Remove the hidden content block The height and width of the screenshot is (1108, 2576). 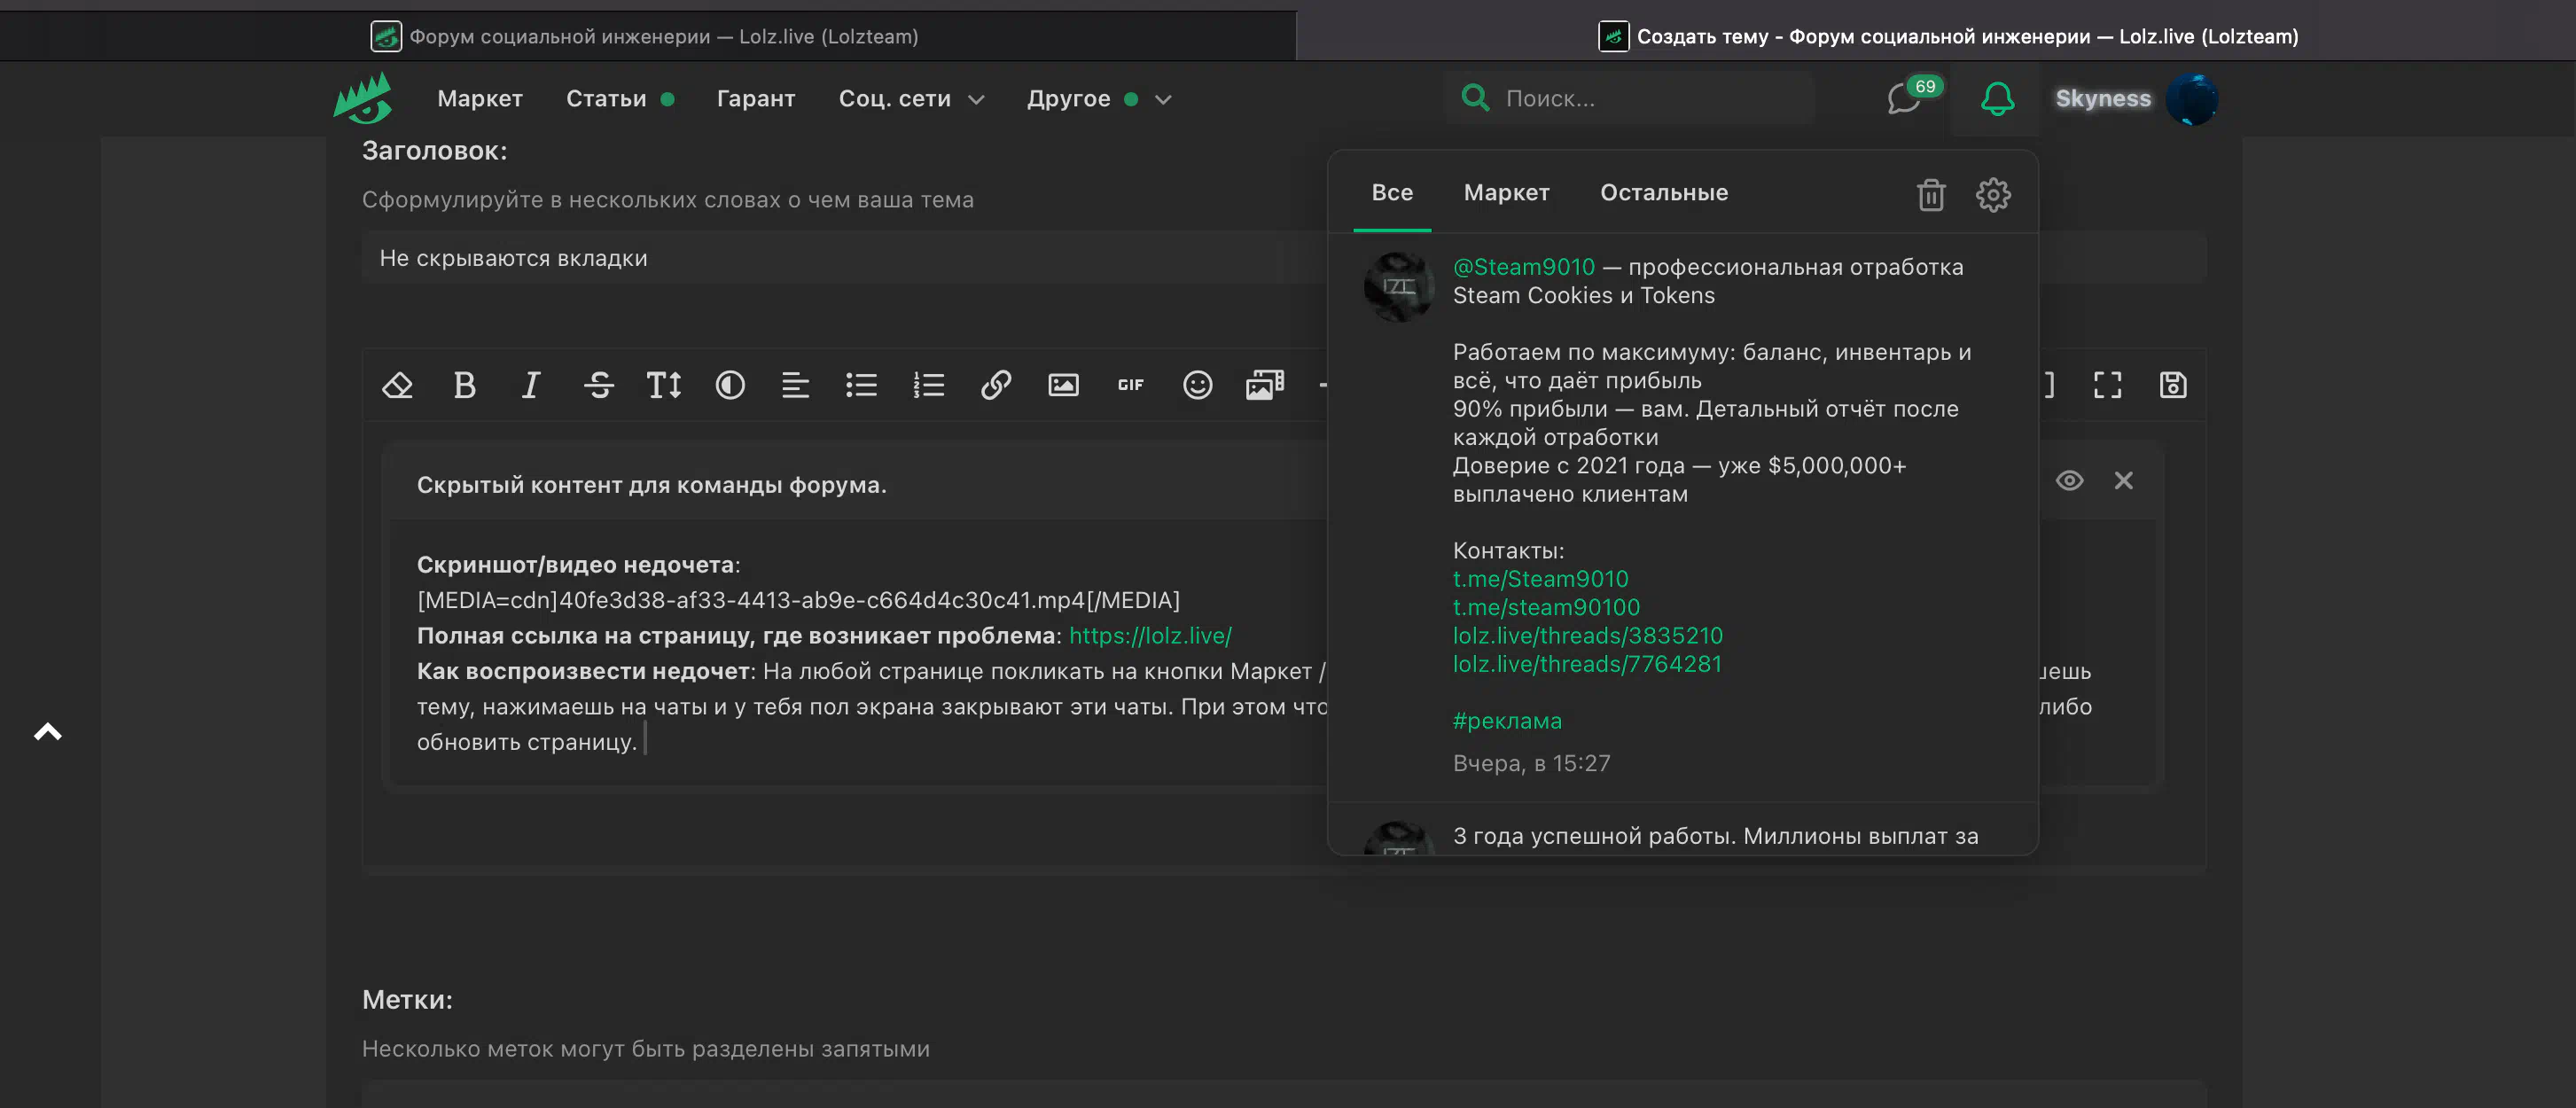2123,481
